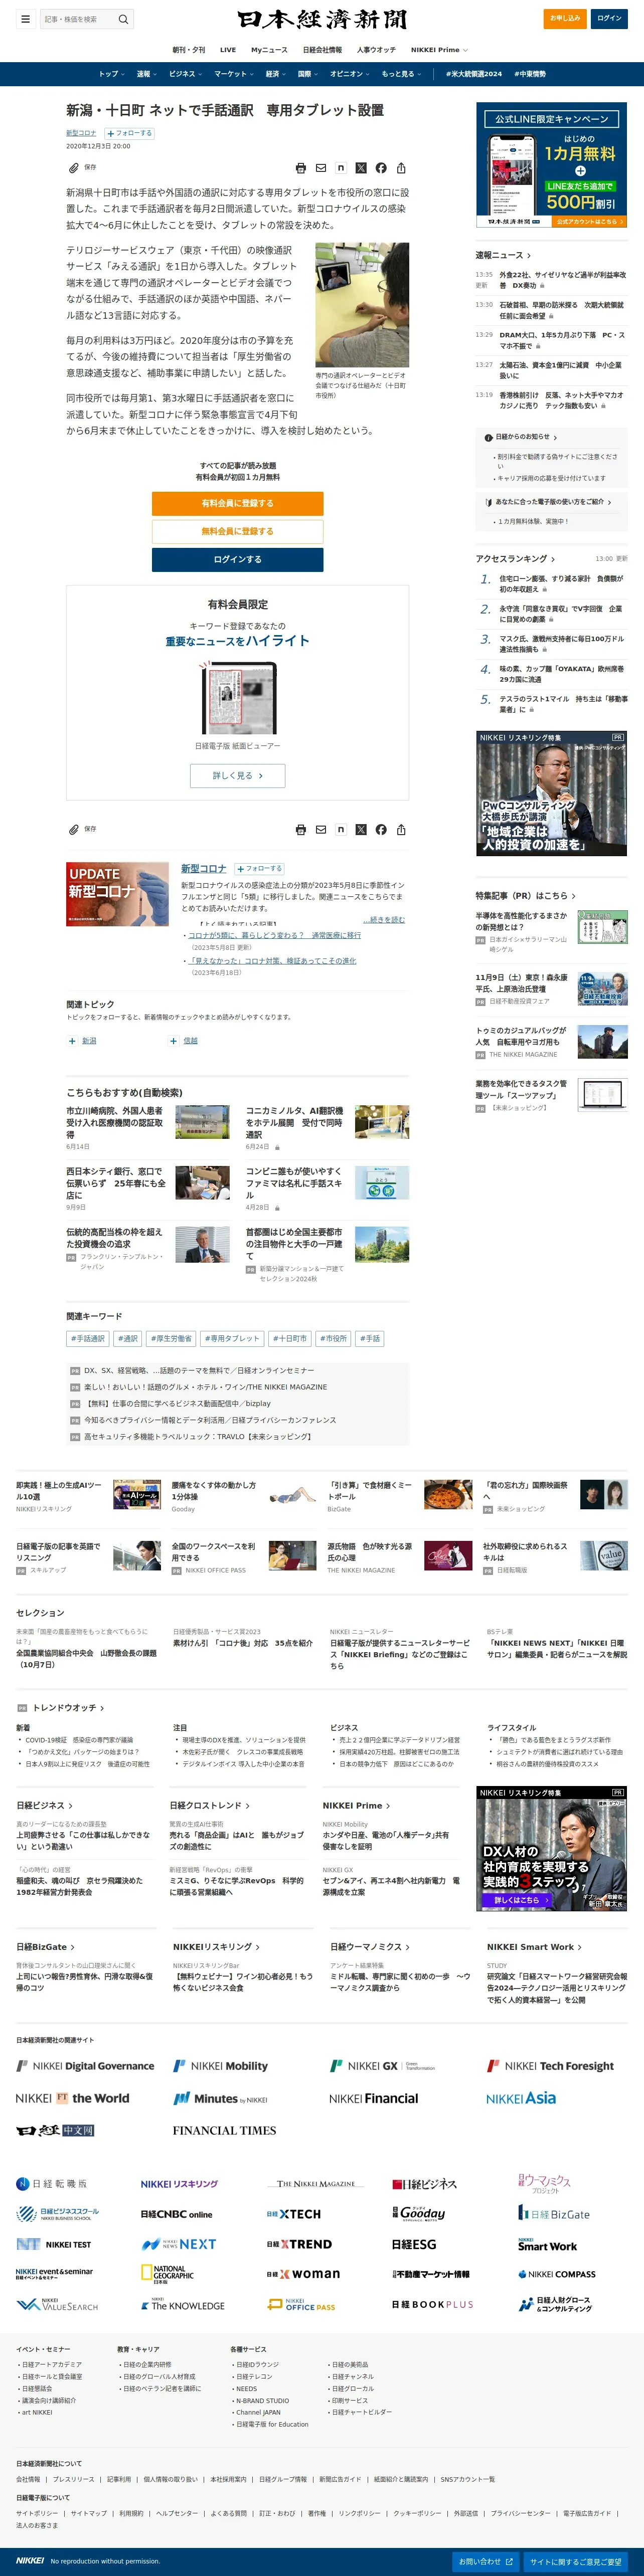Expand the 経済 navigation dropdown
644x2576 pixels.
(276, 74)
